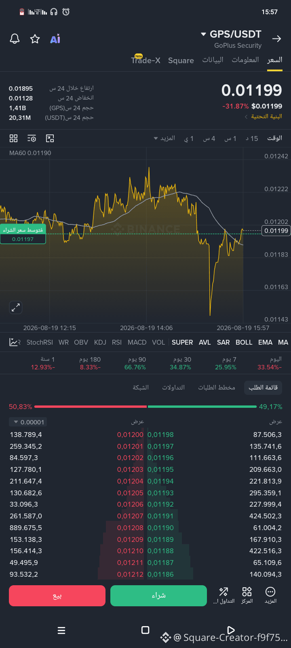Select ask price 0,01208
Screen dimensions: 291x648
[130, 528]
